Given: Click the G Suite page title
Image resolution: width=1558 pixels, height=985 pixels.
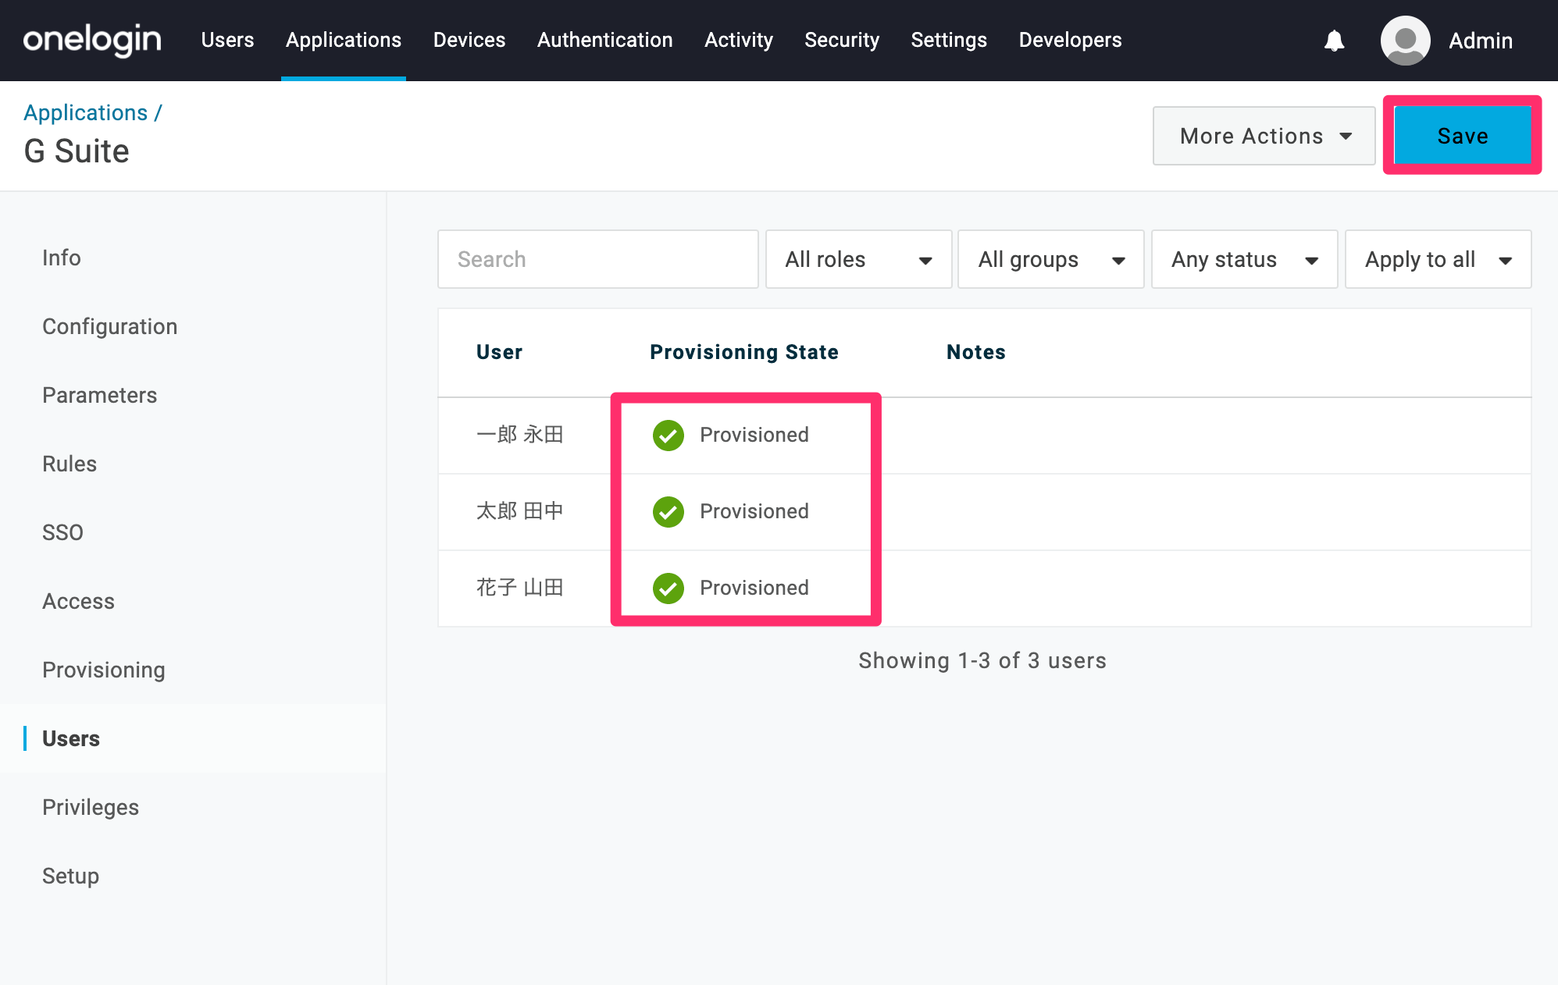Looking at the screenshot, I should [77, 151].
